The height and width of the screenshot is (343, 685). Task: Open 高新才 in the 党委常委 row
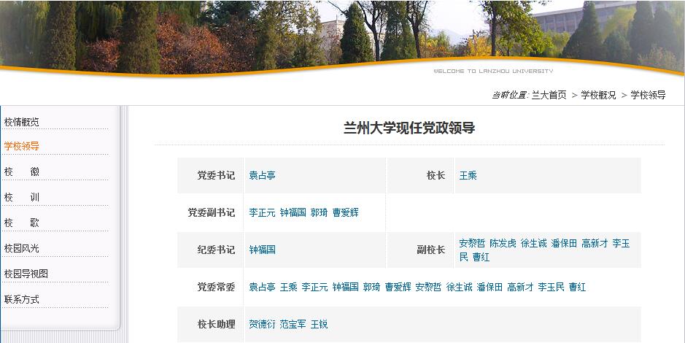(520, 287)
